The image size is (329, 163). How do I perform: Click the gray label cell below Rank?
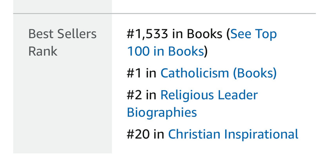(62, 105)
